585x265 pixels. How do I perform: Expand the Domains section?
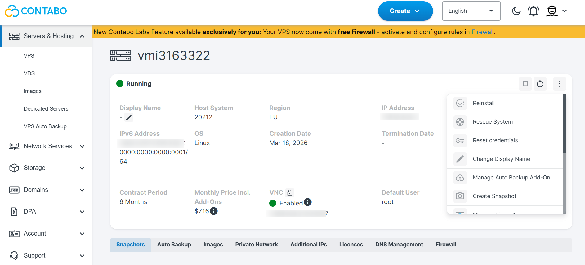click(x=82, y=190)
